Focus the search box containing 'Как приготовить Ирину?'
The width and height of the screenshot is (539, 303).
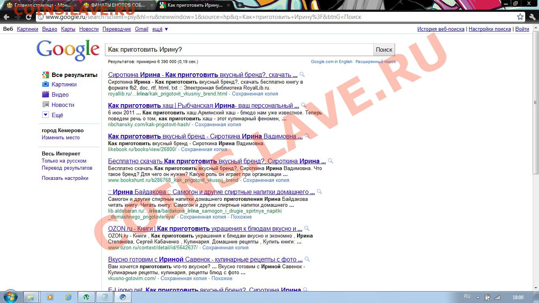pyautogui.click(x=239, y=49)
